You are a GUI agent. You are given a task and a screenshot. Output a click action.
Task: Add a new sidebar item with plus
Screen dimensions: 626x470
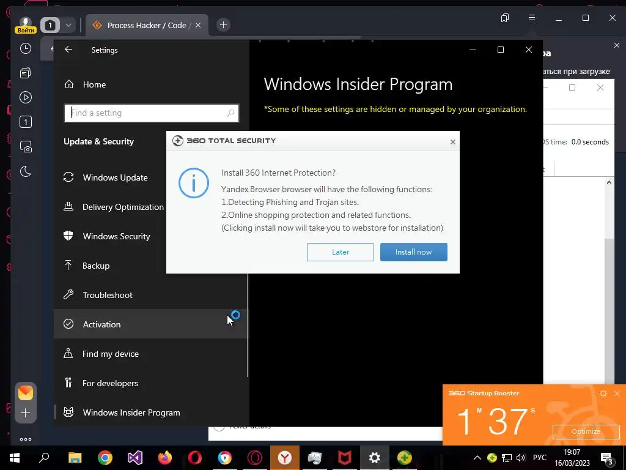coord(26,413)
